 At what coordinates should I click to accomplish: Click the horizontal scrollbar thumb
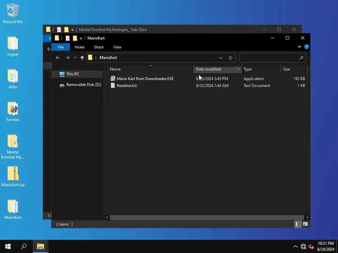[x=207, y=217]
